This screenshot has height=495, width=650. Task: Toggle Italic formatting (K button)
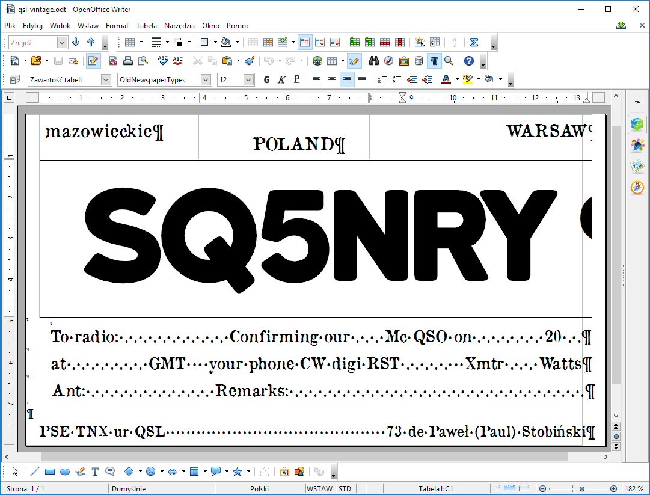282,79
